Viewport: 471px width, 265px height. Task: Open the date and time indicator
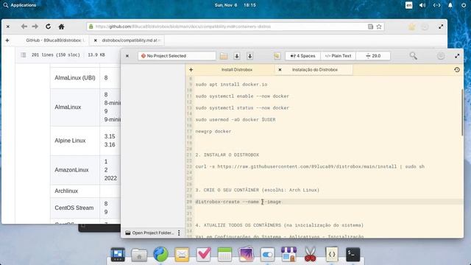click(235, 5)
